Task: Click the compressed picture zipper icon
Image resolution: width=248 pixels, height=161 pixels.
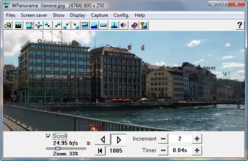Action: coord(114,25)
